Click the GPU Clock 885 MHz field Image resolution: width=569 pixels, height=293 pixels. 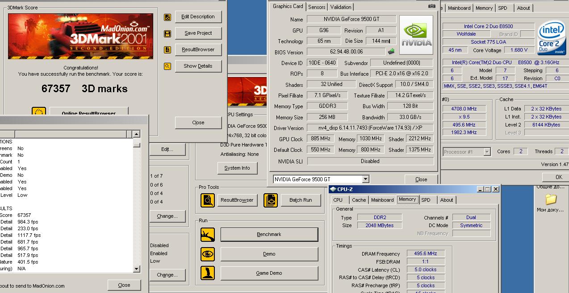[x=320, y=139]
